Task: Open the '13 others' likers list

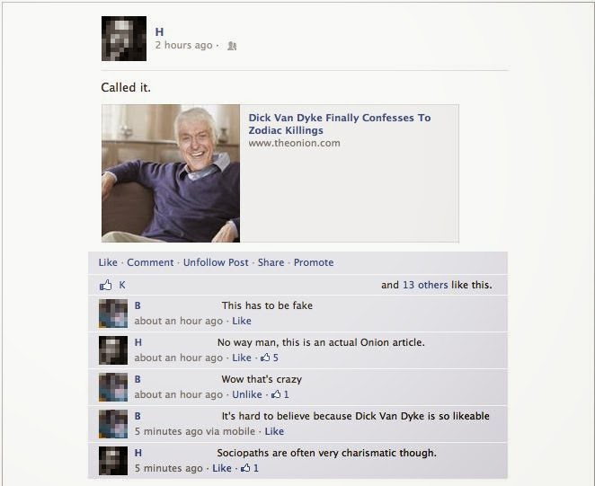Action: [425, 285]
